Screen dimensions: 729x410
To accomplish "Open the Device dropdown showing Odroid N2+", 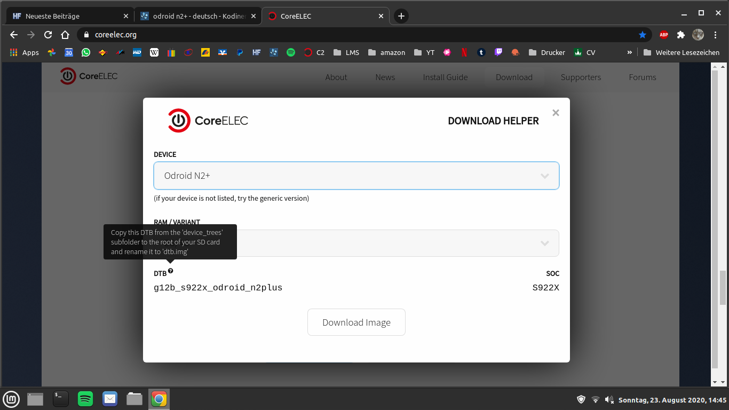I will pyautogui.click(x=356, y=176).
